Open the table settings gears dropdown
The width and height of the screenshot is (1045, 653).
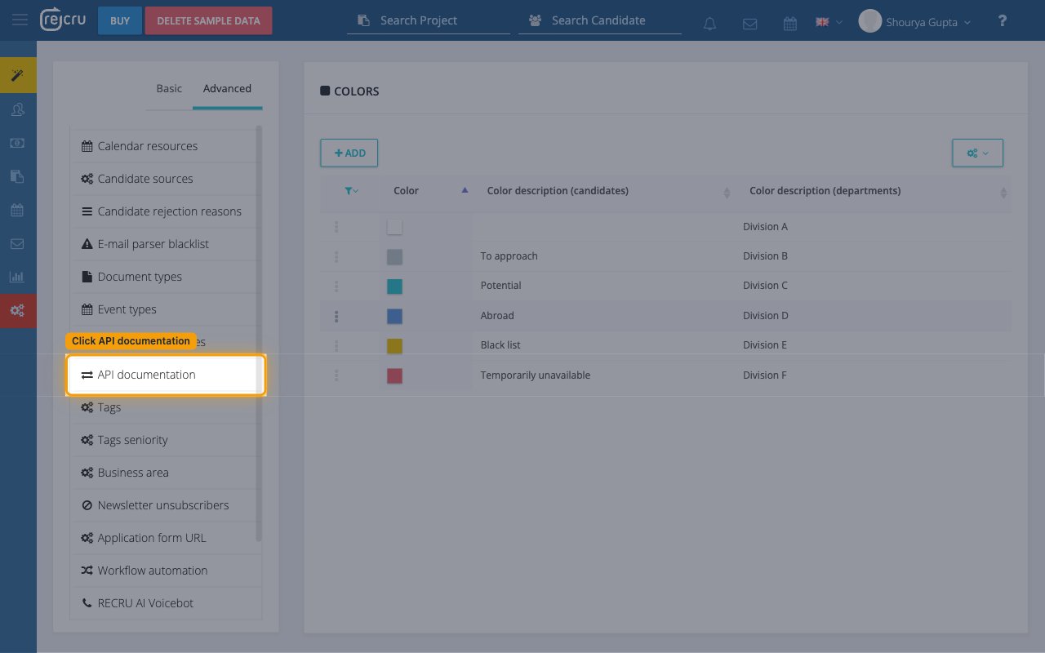click(x=977, y=153)
